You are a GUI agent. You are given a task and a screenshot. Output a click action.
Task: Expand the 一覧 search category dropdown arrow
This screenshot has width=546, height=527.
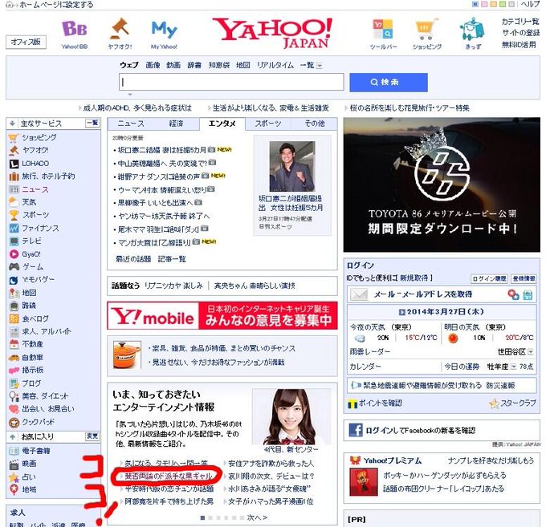320,66
